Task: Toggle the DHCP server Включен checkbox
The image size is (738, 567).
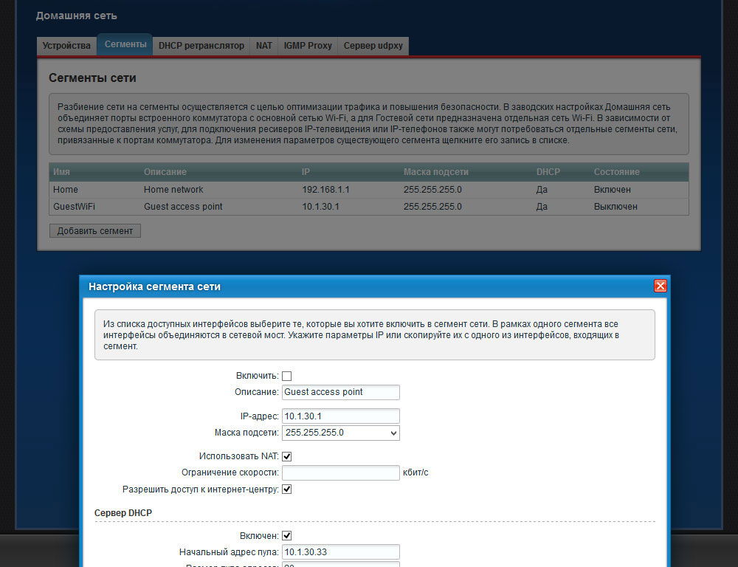Action: [x=286, y=535]
